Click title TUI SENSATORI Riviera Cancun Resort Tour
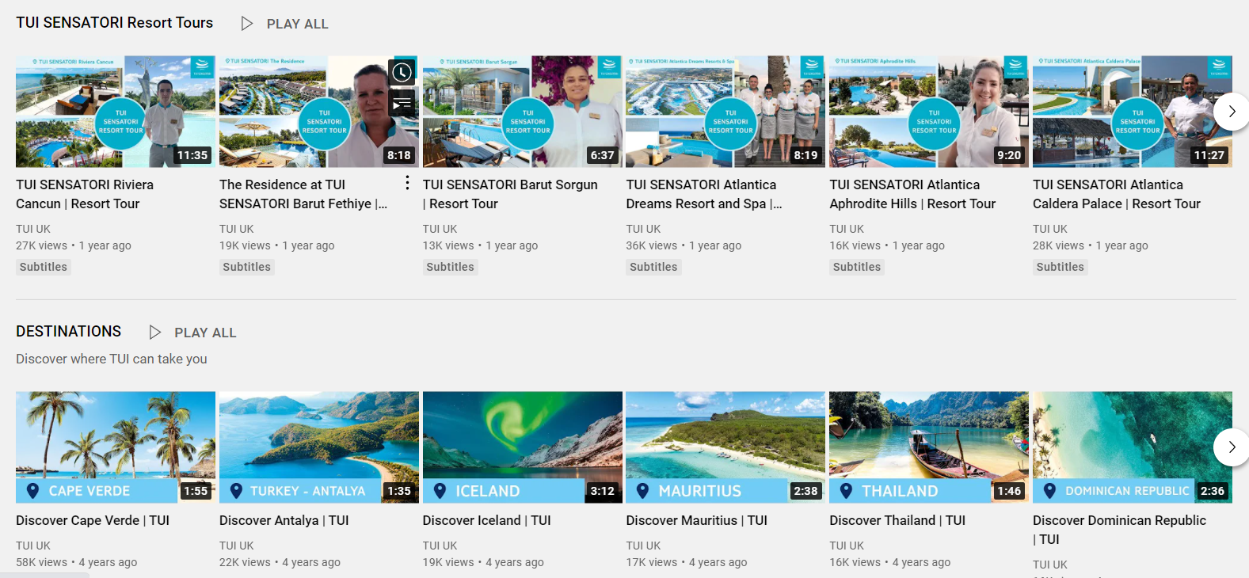This screenshot has height=578, width=1249. coord(85,194)
